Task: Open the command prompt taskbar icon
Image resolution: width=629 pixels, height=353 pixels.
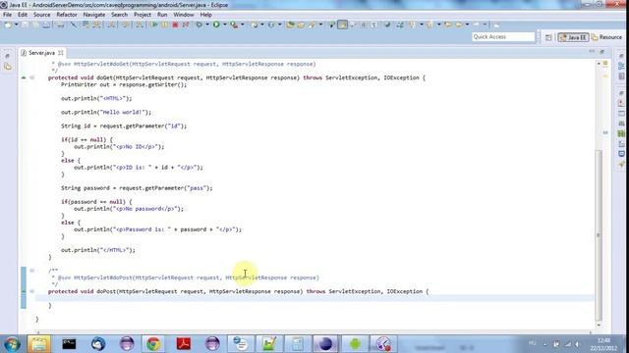Action: coord(69,344)
